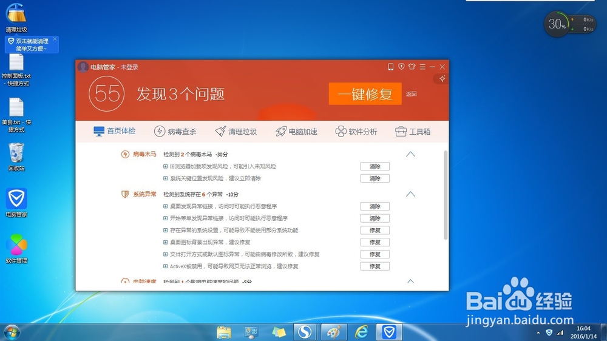Click the mobile phone icon in title bar
This screenshot has width=607, height=341.
click(x=390, y=67)
